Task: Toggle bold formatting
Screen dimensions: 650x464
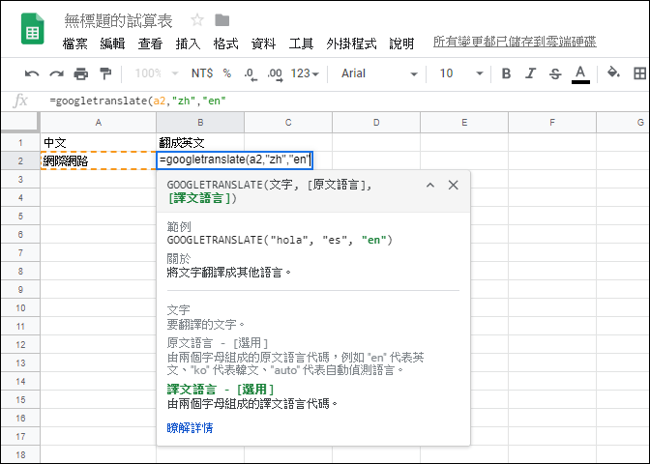Action: [506, 73]
